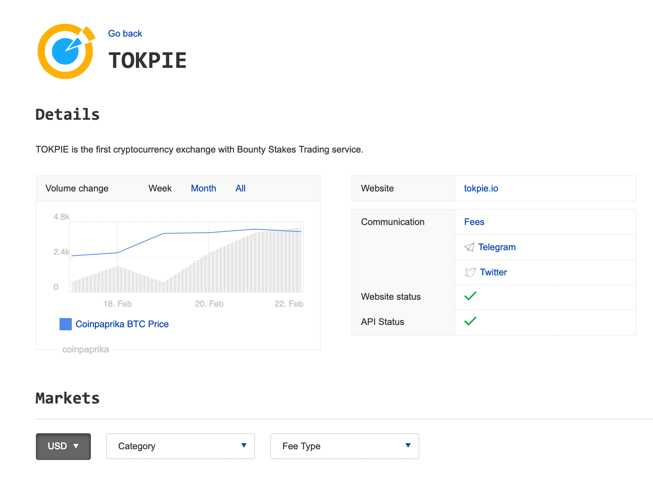Go back to previous page
Screen dimensions: 653x479
click(125, 34)
